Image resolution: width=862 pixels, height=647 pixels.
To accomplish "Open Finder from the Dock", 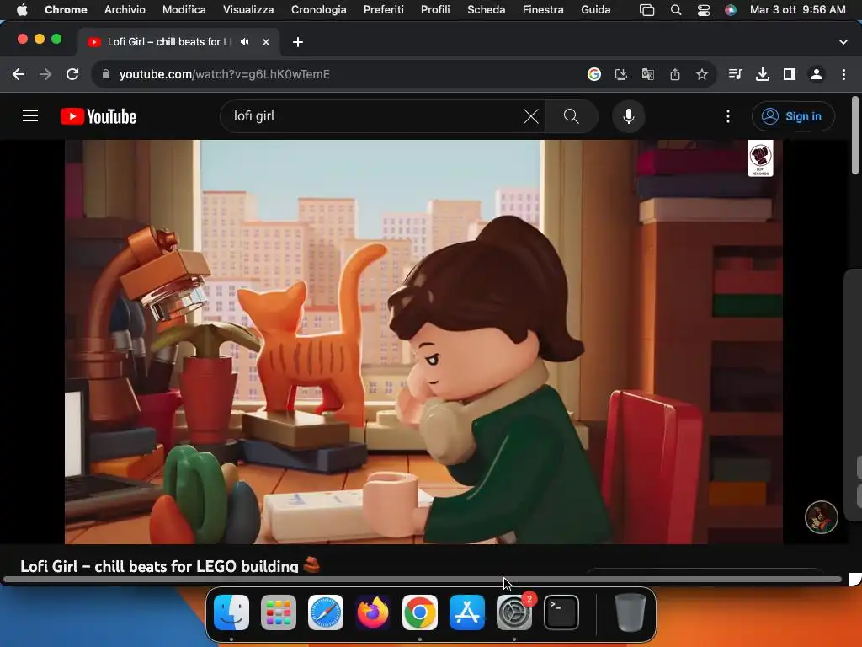I will 231,612.
